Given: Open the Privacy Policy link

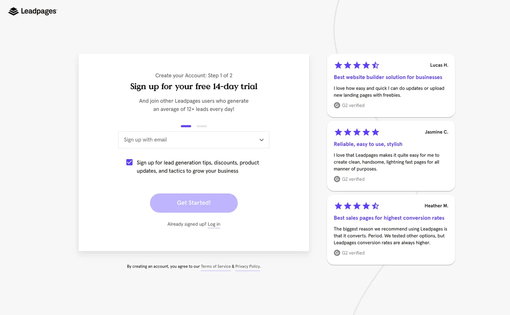Looking at the screenshot, I should tap(247, 267).
